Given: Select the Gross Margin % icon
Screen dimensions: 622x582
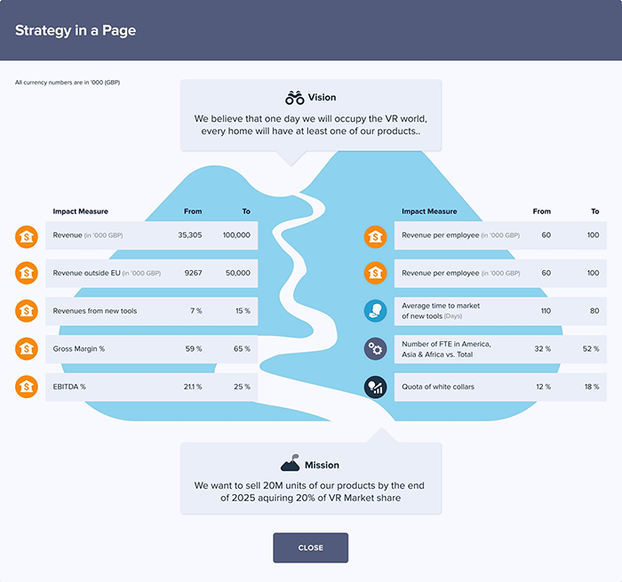Looking at the screenshot, I should pyautogui.click(x=27, y=349).
